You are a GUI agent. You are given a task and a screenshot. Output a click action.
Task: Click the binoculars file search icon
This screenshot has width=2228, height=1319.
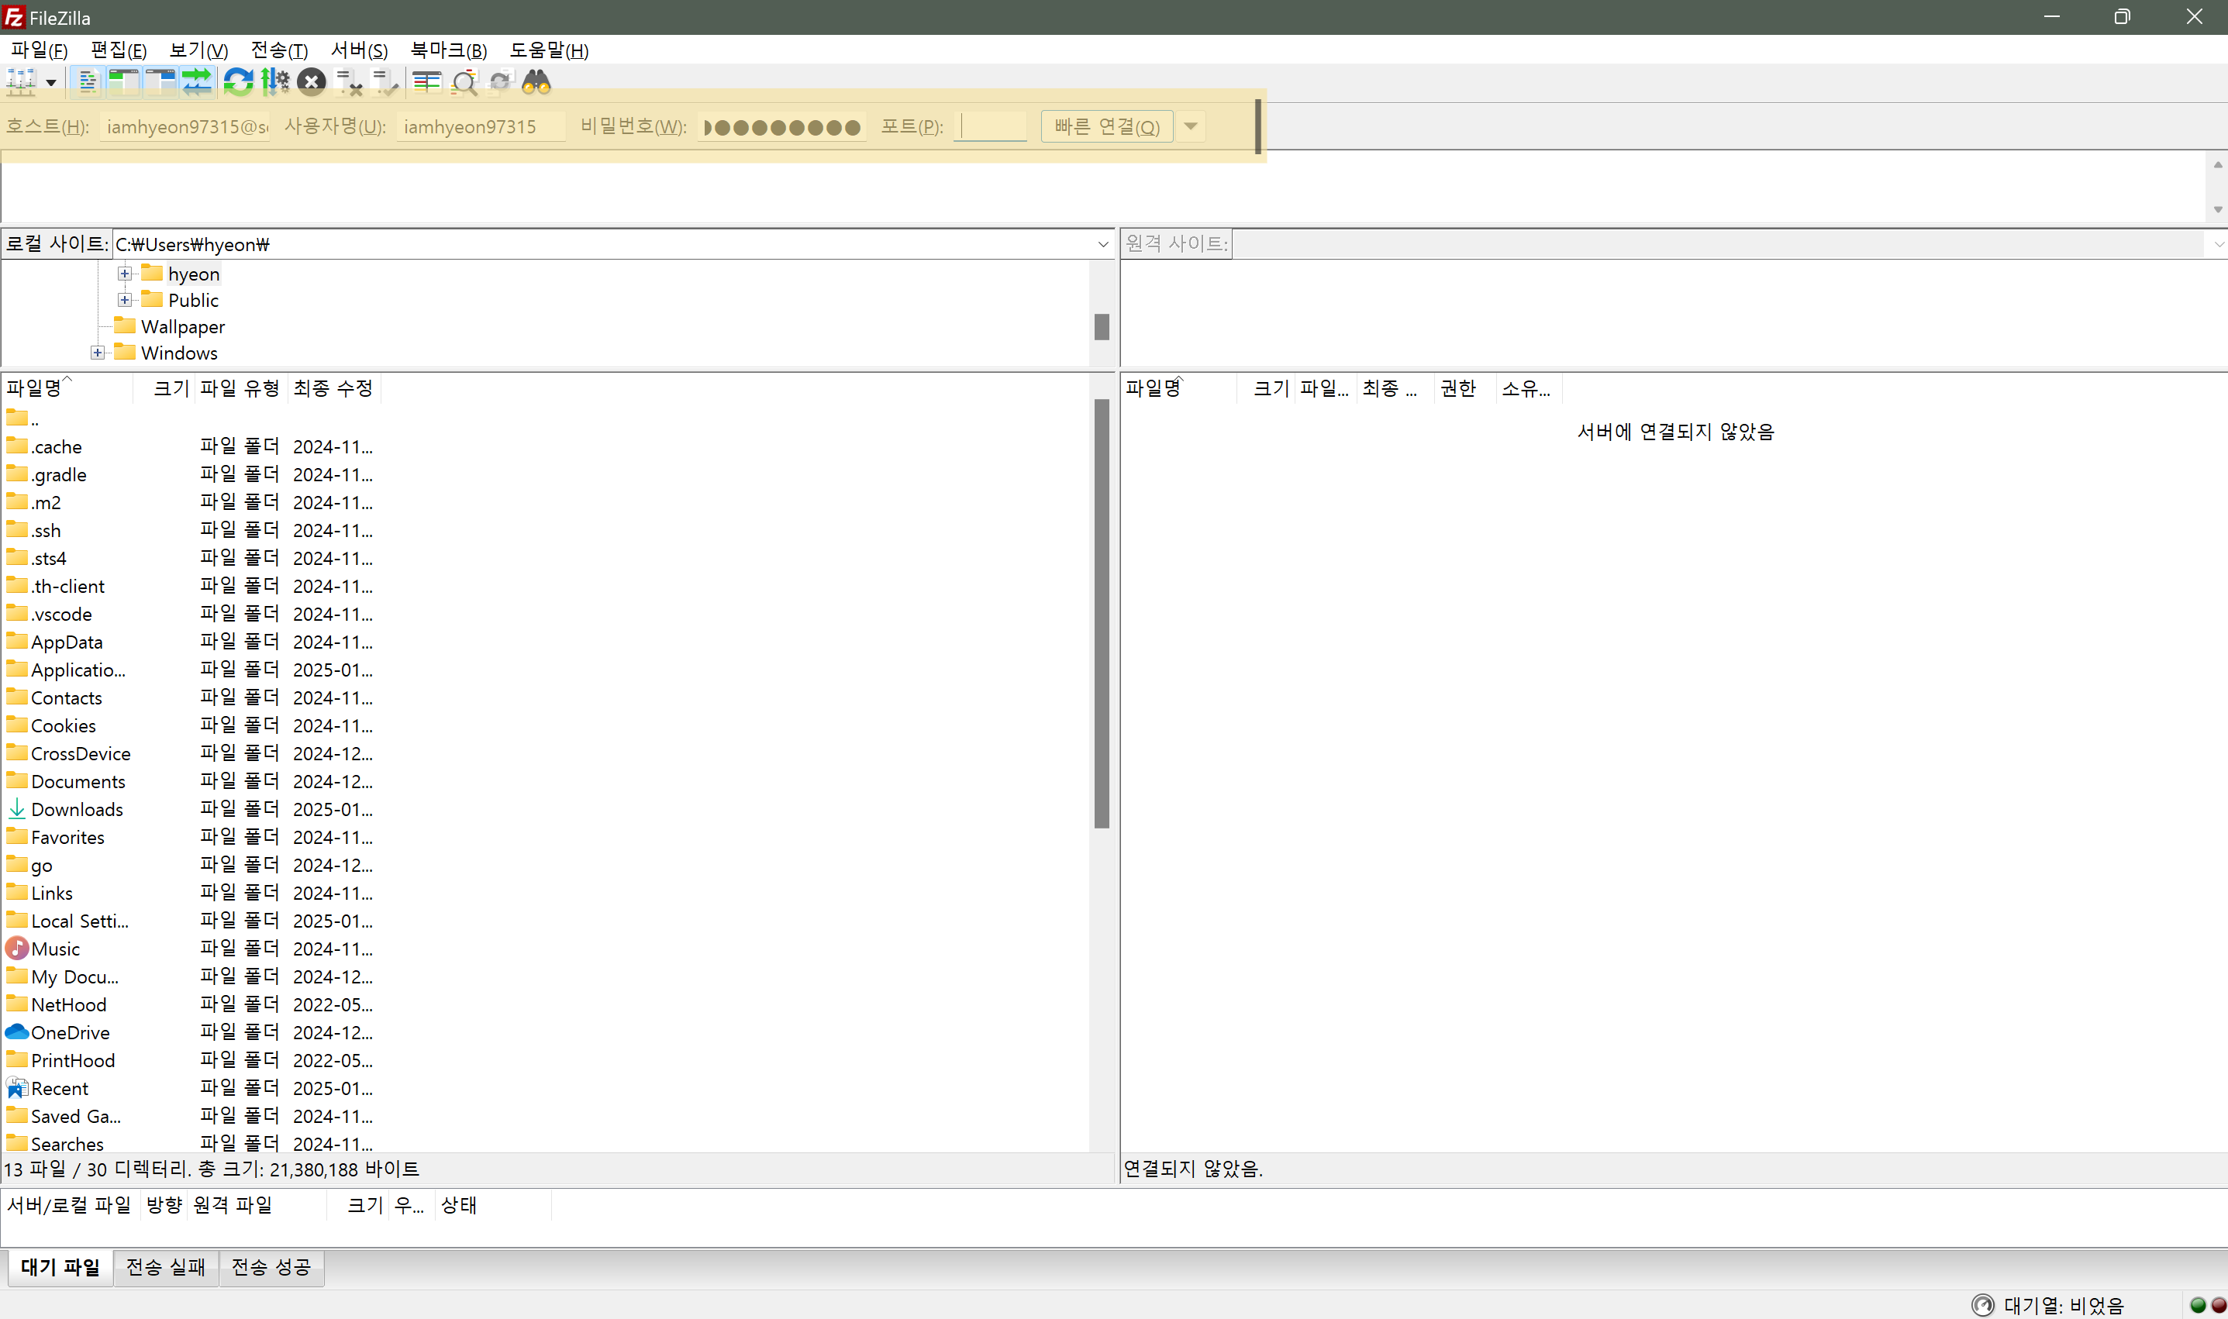pos(536,83)
